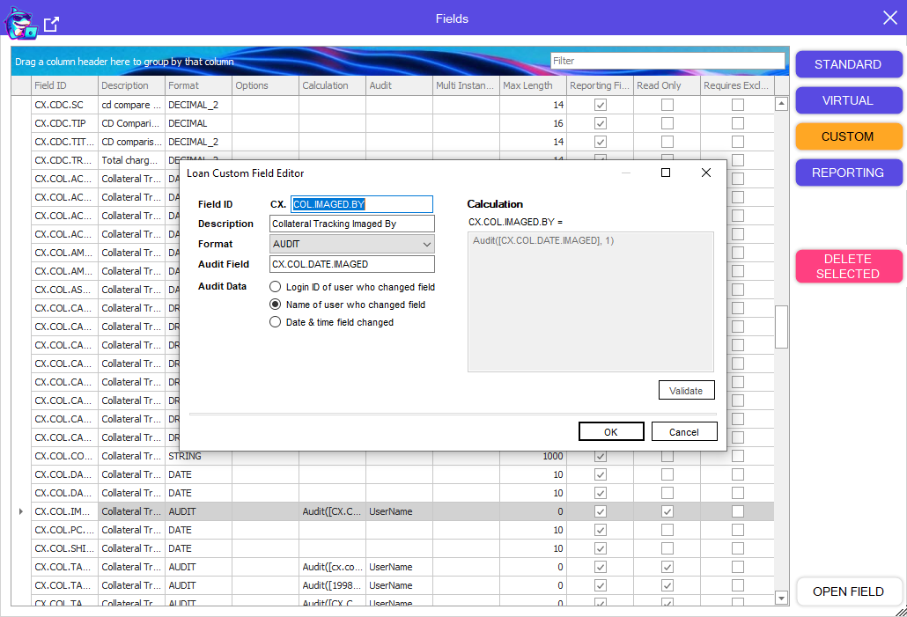Close the Loan Custom Field Editor dialog
The height and width of the screenshot is (617, 907).
[x=705, y=173]
